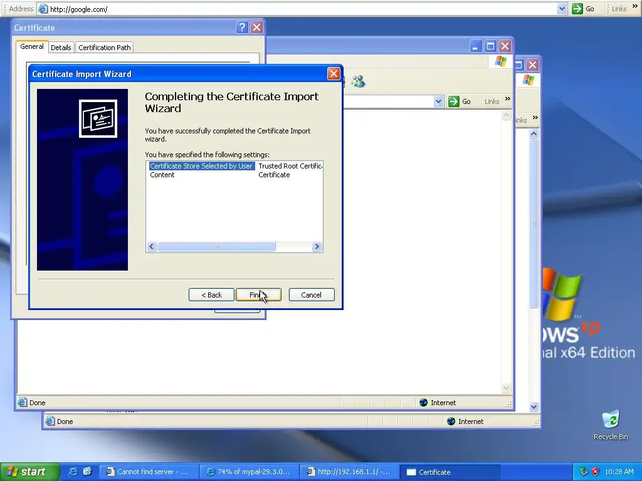The image size is (642, 481).
Task: Select the 'Content' settings row
Action: 162,175
